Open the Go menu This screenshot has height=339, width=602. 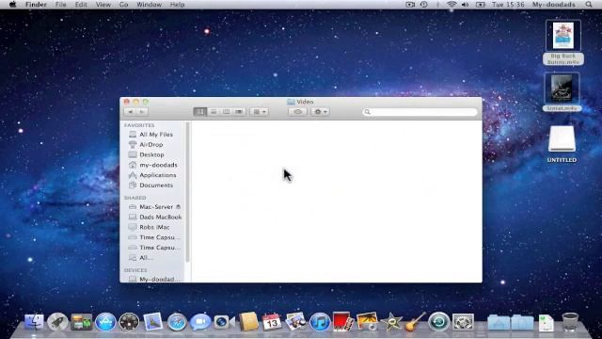[123, 5]
